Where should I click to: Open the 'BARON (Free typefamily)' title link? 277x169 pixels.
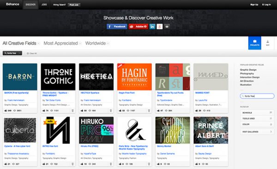[x=17, y=93]
